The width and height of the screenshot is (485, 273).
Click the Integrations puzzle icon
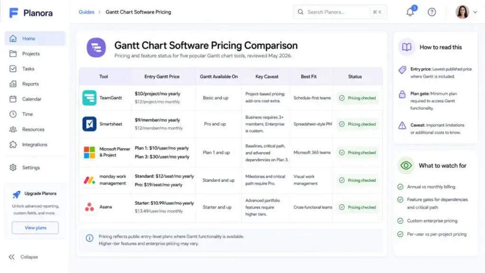coord(13,145)
